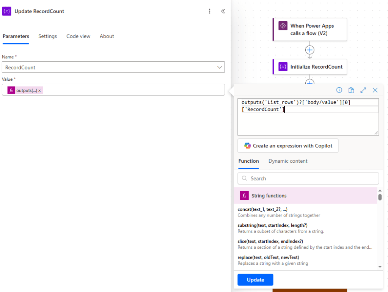Screen dimensions: 388x292
Task: Expand the expression editor to fullscreen
Action: click(363, 90)
